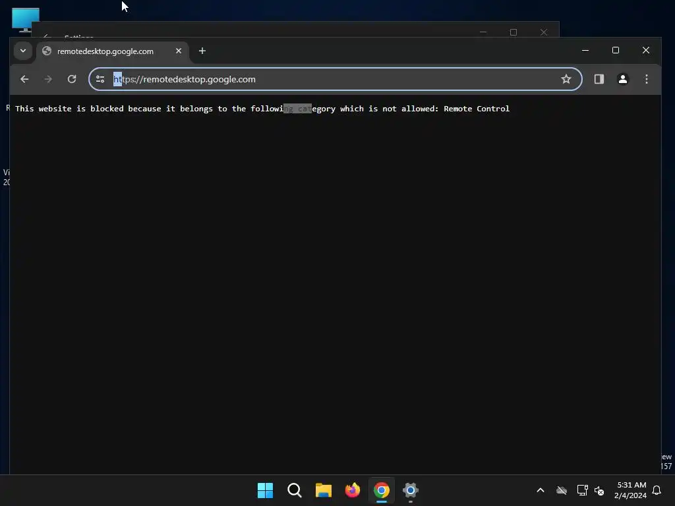Select the This PC desktop icon

(x=26, y=20)
